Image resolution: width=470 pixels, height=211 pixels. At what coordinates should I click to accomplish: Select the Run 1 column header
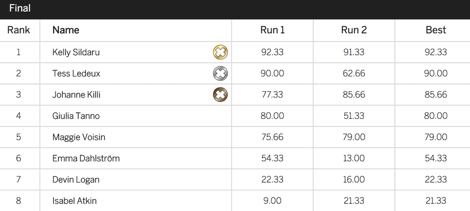click(273, 30)
